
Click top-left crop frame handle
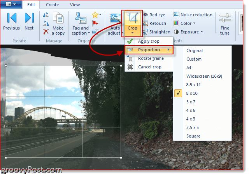(6, 66)
